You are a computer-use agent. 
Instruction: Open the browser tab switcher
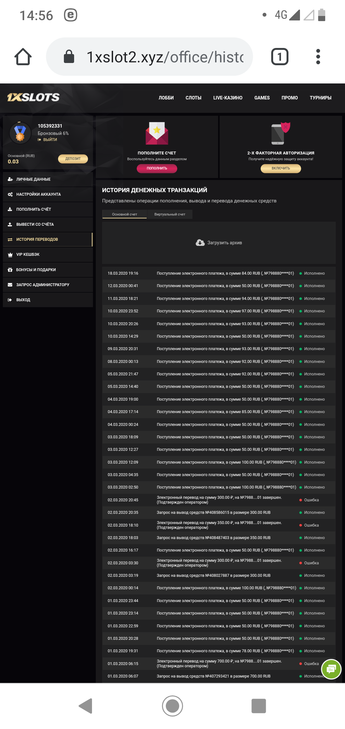280,57
